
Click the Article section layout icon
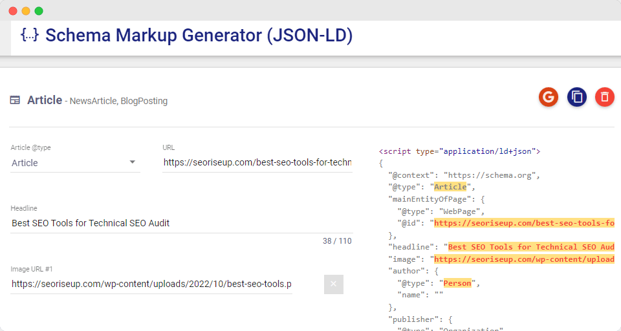[15, 100]
